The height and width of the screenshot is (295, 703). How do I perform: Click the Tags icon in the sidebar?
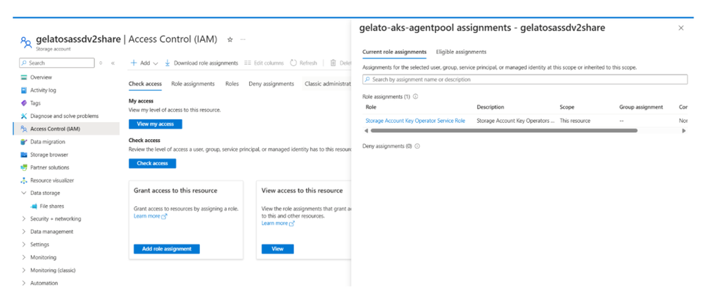tap(24, 103)
